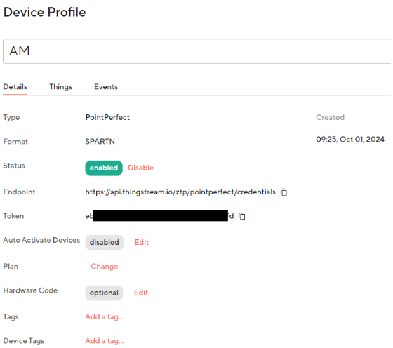Click the created date 09:25, Oct 01, 2024
Screen dimensions: 393x348
350,140
